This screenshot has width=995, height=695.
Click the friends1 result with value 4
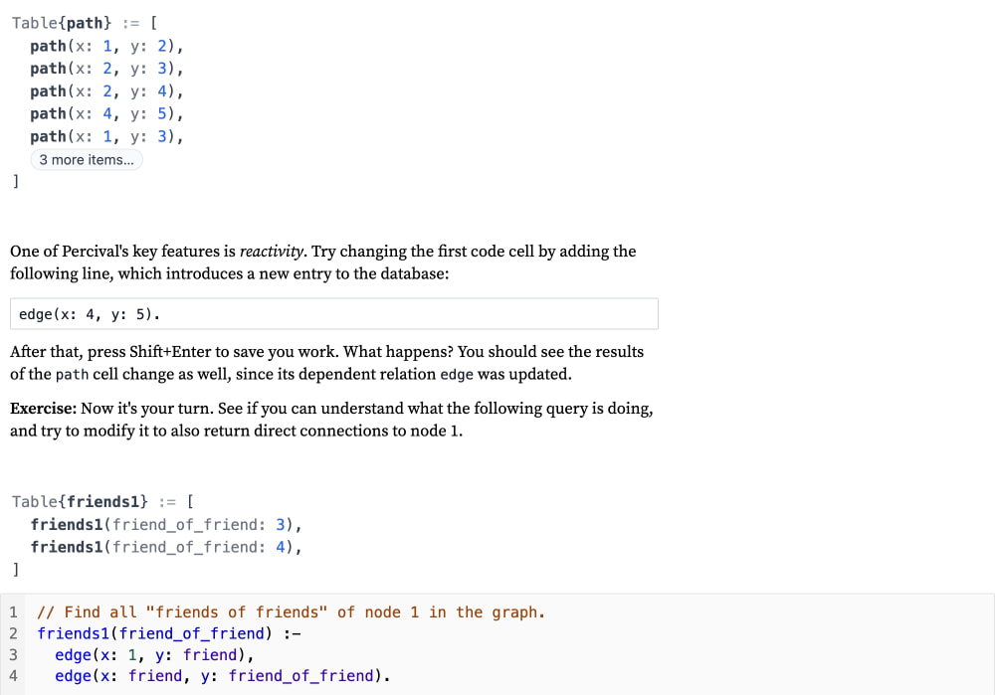pyautogui.click(x=165, y=547)
